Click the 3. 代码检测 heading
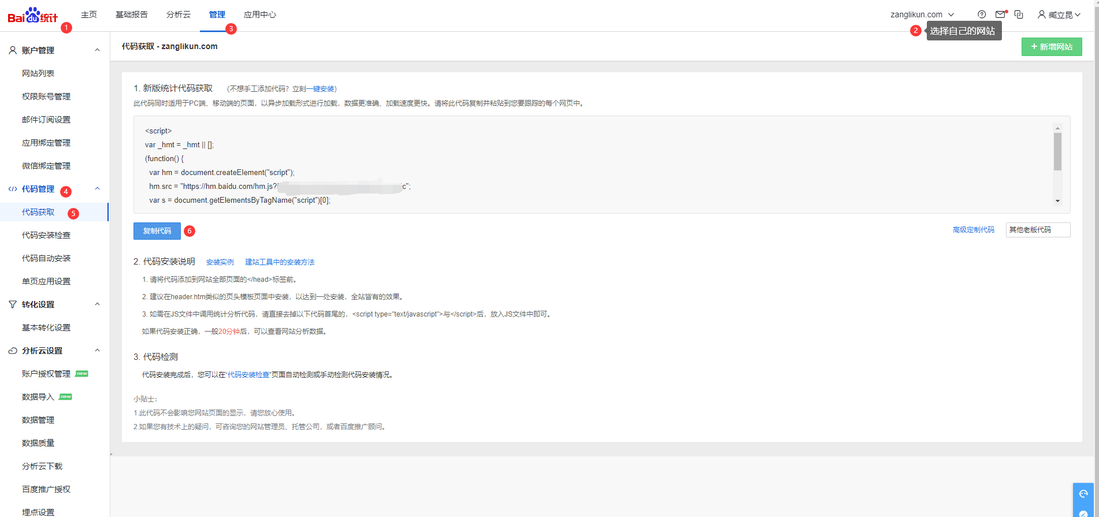This screenshot has width=1099, height=517. click(155, 357)
